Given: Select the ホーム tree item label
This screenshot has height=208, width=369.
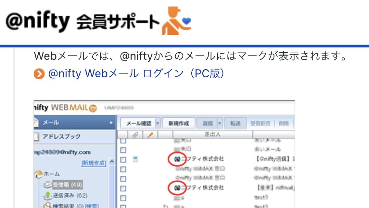Looking at the screenshot, I should pyautogui.click(x=52, y=174).
